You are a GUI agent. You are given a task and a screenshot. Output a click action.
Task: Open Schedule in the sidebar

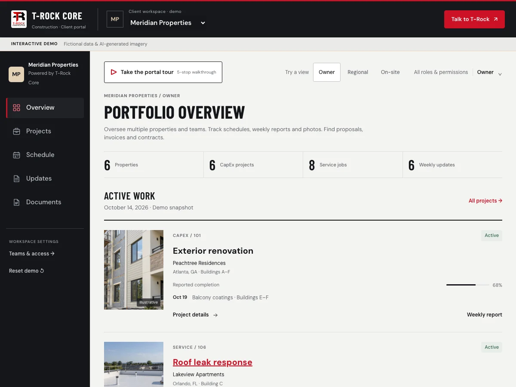(45, 155)
